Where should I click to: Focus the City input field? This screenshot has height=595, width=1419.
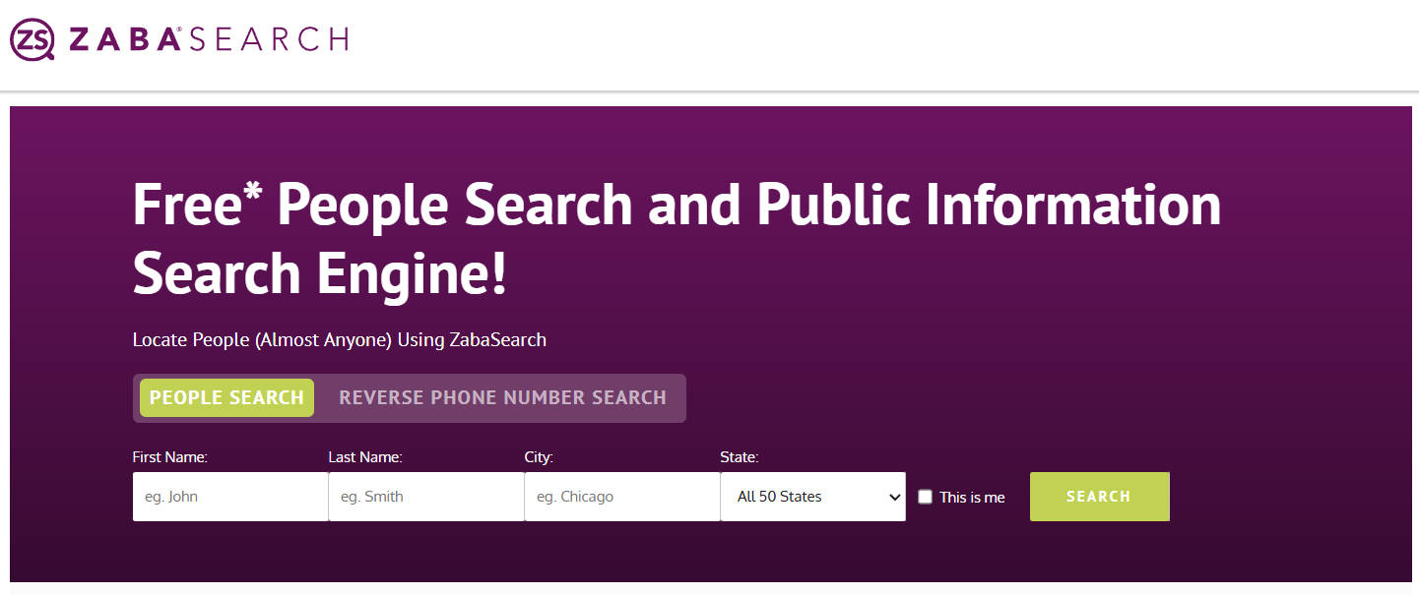pyautogui.click(x=622, y=497)
